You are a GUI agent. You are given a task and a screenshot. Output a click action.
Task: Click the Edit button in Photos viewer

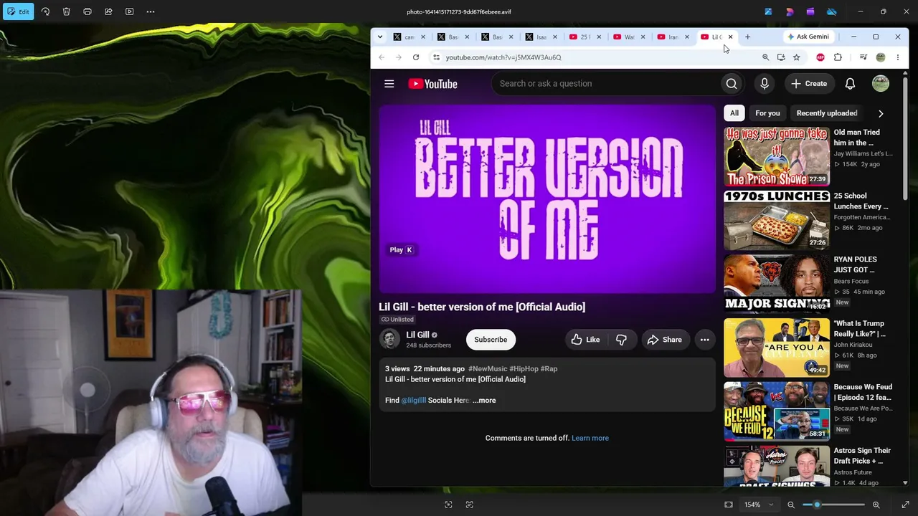point(18,11)
